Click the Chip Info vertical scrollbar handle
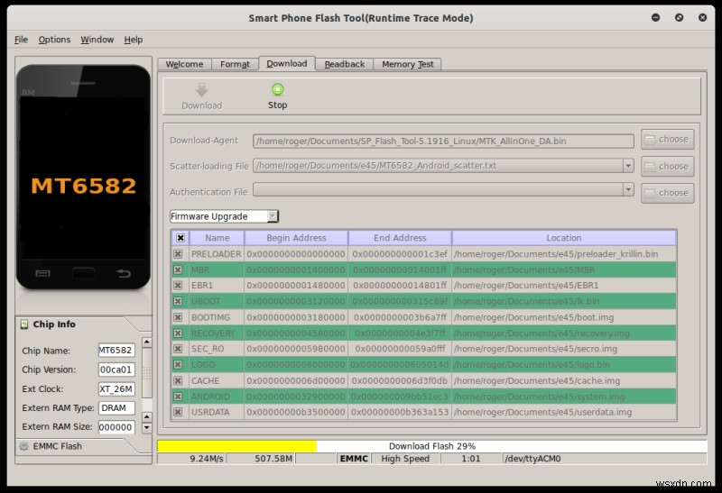The image size is (722, 493). (146, 373)
